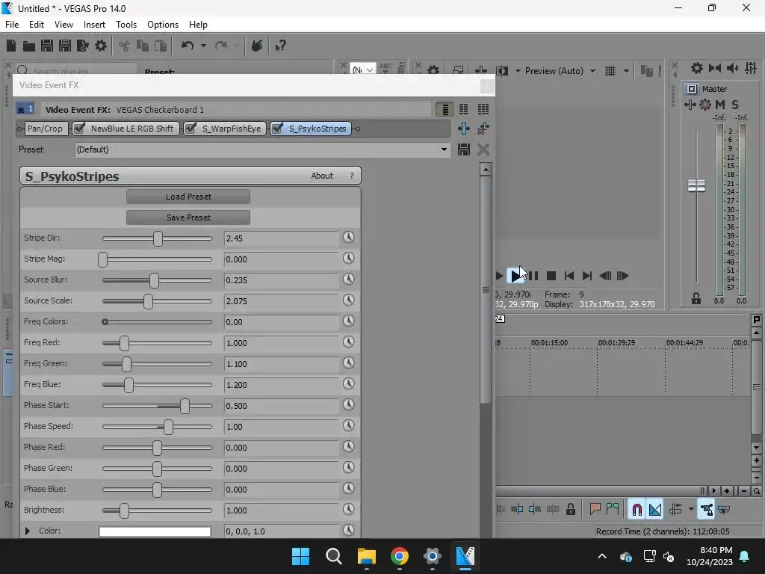Open the undo history dropdown arrow

[203, 46]
